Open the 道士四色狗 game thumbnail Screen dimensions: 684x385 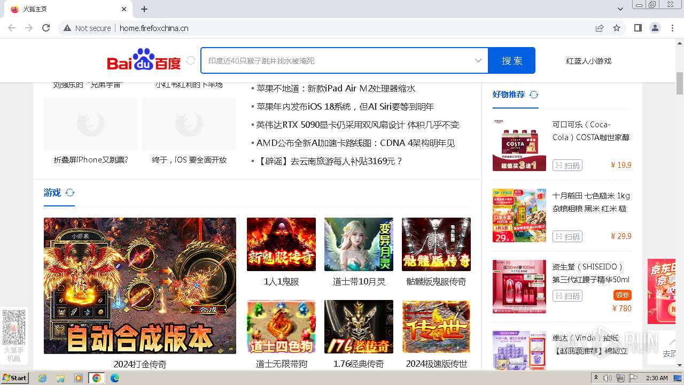click(x=281, y=327)
